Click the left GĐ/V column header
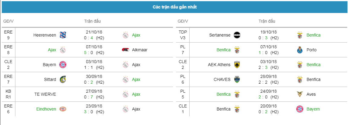Viewport: 349px width, 125px height. [8, 21]
